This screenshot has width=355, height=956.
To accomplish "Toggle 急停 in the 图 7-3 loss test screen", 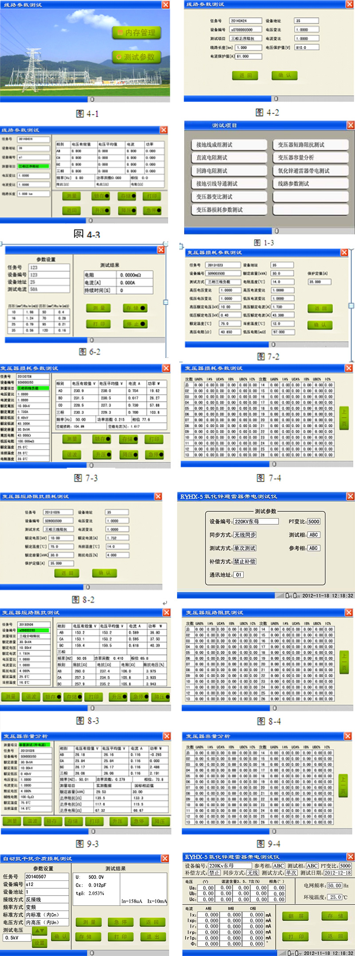I will pos(154,454).
